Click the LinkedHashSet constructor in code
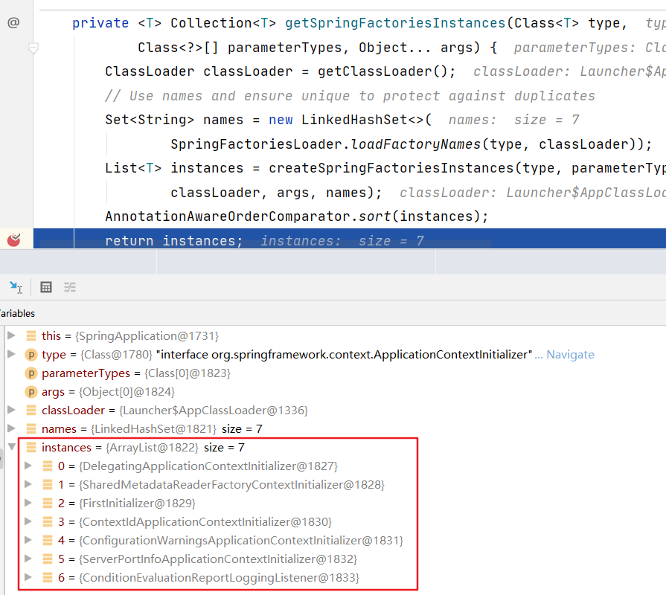The width and height of the screenshot is (666, 595). coord(355,120)
